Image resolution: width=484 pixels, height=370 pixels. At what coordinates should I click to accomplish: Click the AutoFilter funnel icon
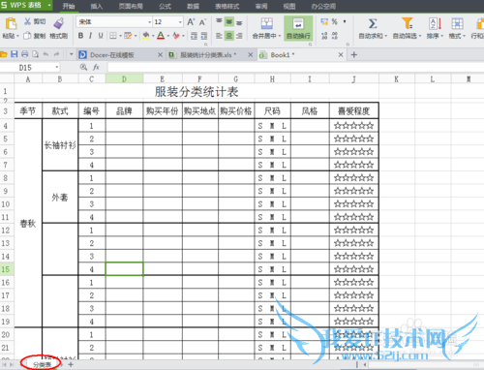pyautogui.click(x=407, y=23)
